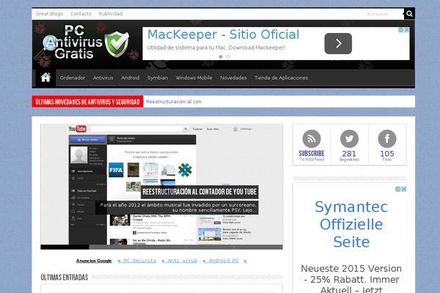
Task: Open the Android menu
Action: 131,78
